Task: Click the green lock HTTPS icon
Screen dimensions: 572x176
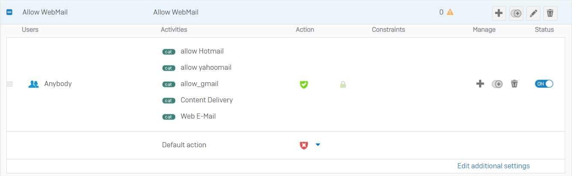Action: tap(343, 84)
